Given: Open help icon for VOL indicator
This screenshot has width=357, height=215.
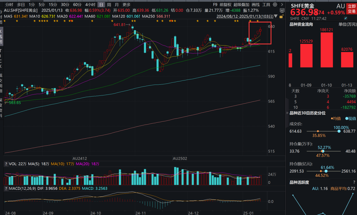Looking at the screenshot, I should click(x=6, y=164).
